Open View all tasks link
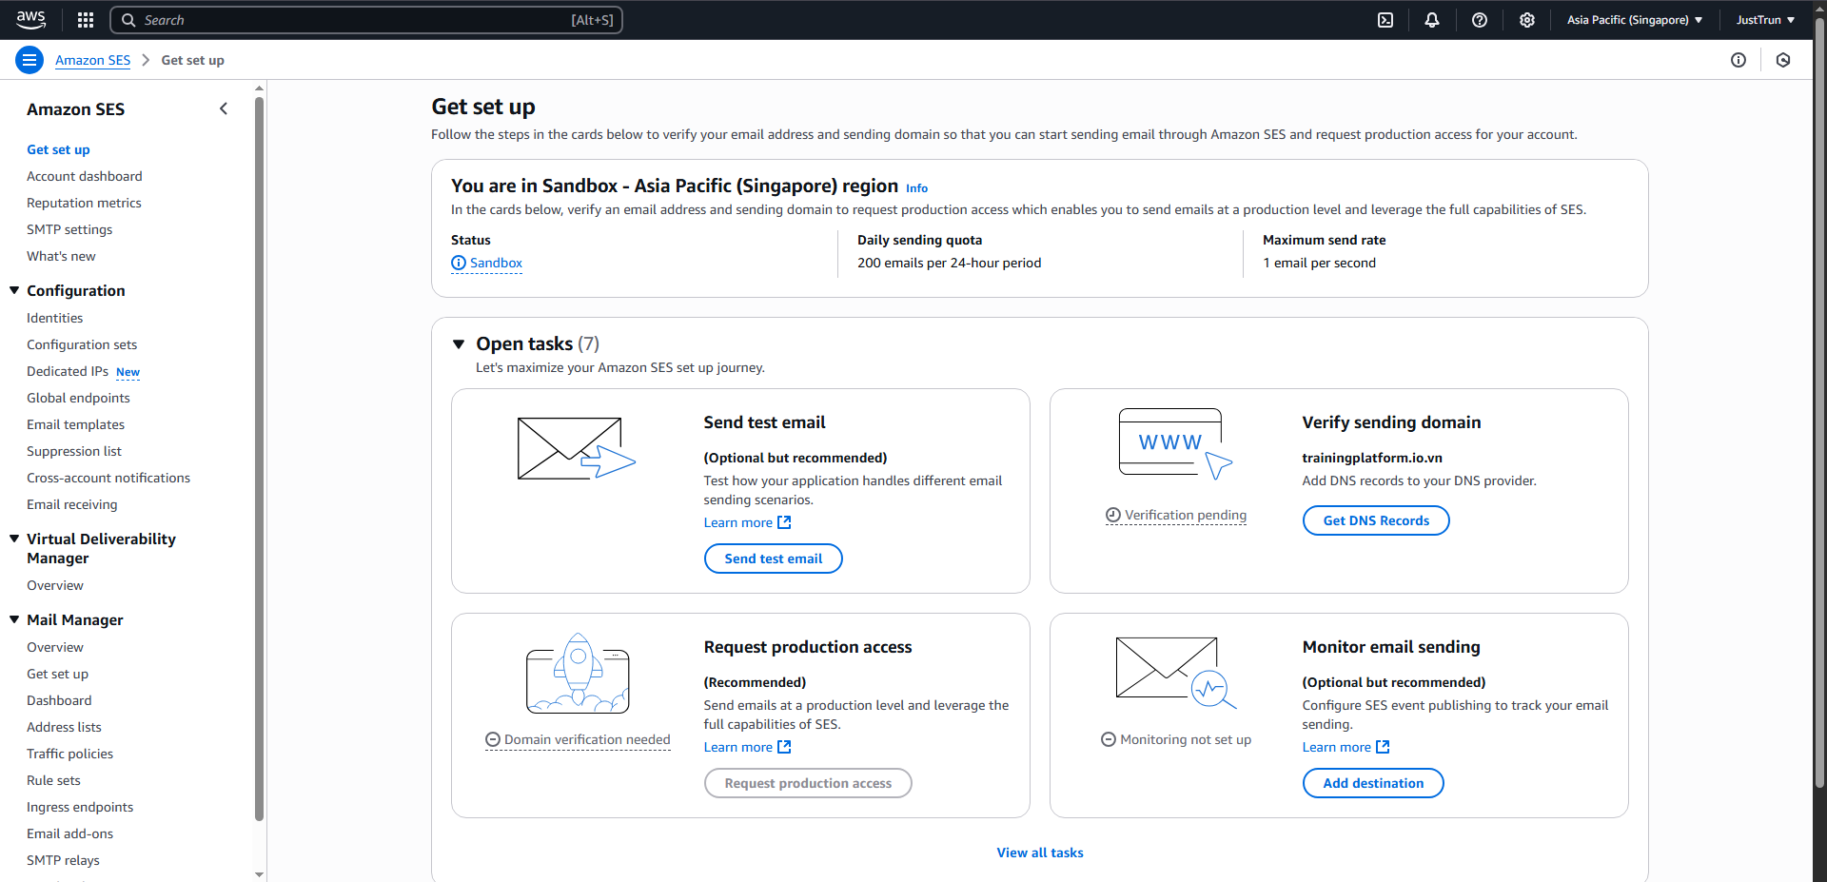1827x882 pixels. click(1040, 853)
